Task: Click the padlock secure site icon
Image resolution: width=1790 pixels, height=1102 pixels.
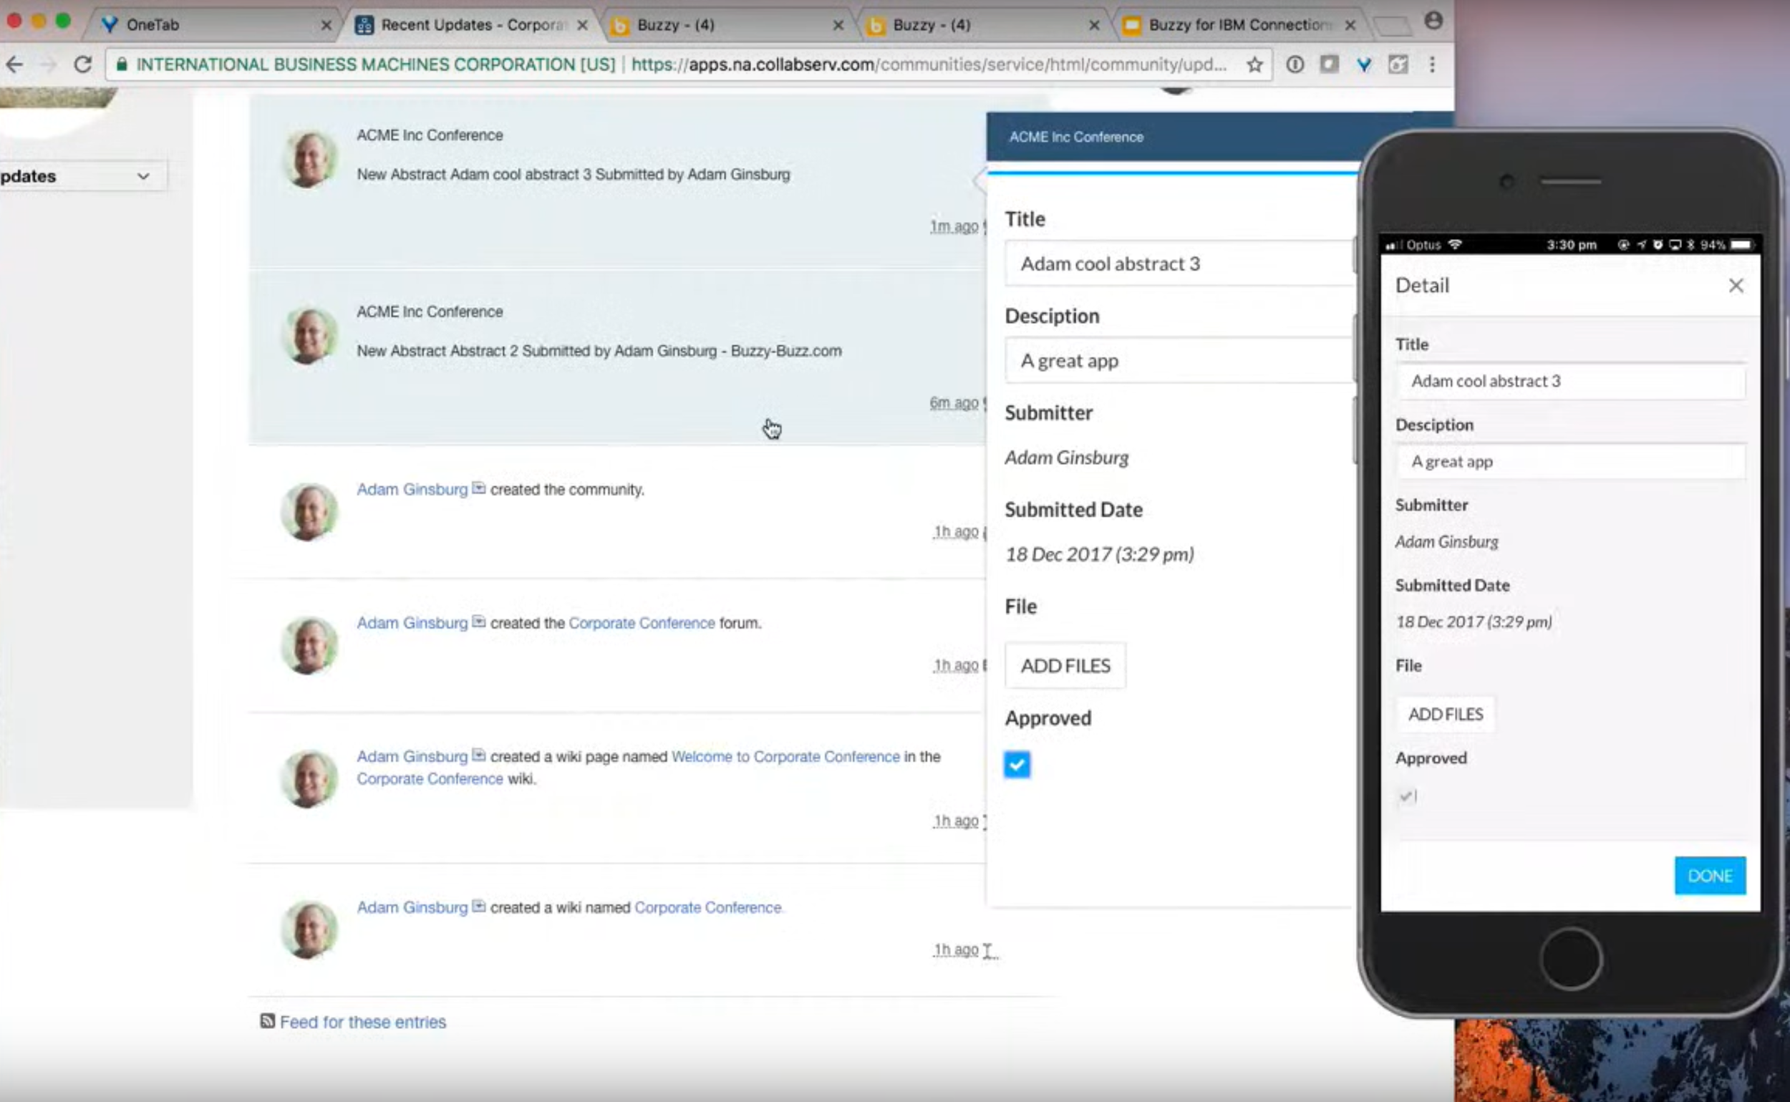Action: click(x=122, y=64)
